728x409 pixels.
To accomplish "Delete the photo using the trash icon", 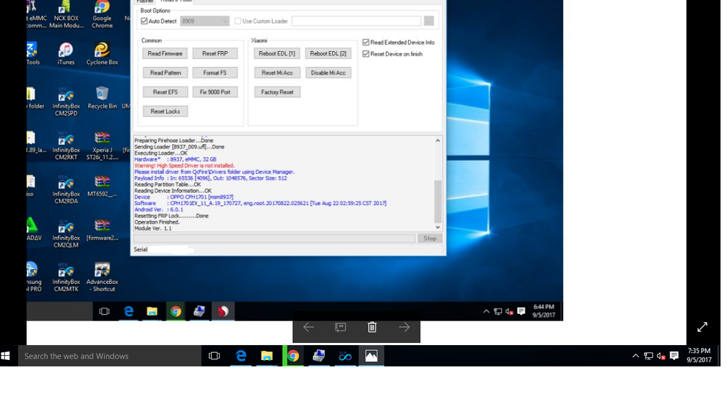I will (372, 327).
